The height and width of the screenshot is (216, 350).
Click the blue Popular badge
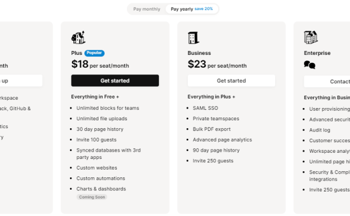click(x=94, y=53)
